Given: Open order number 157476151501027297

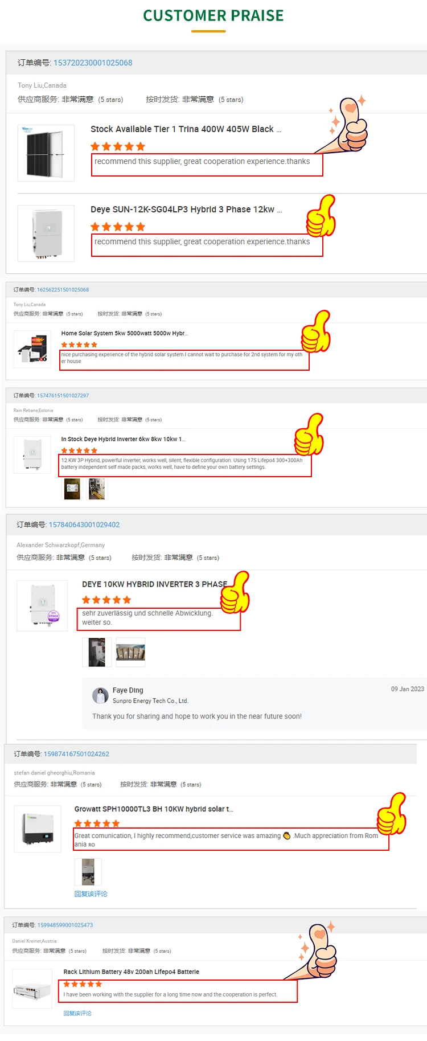Looking at the screenshot, I should pyautogui.click(x=63, y=396).
